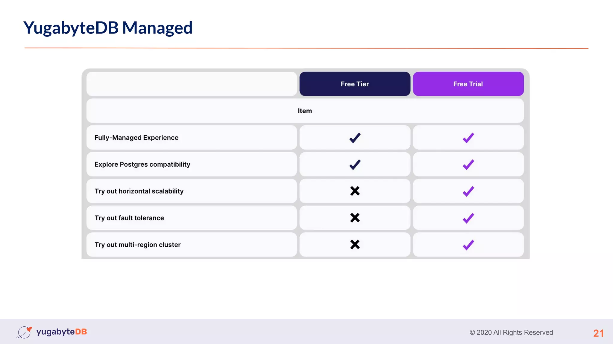The image size is (613, 344).
Task: Select the Free Trial column header
Action: pyautogui.click(x=468, y=84)
